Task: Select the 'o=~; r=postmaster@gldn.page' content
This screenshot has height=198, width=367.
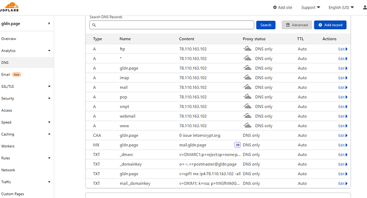Action: (x=208, y=164)
